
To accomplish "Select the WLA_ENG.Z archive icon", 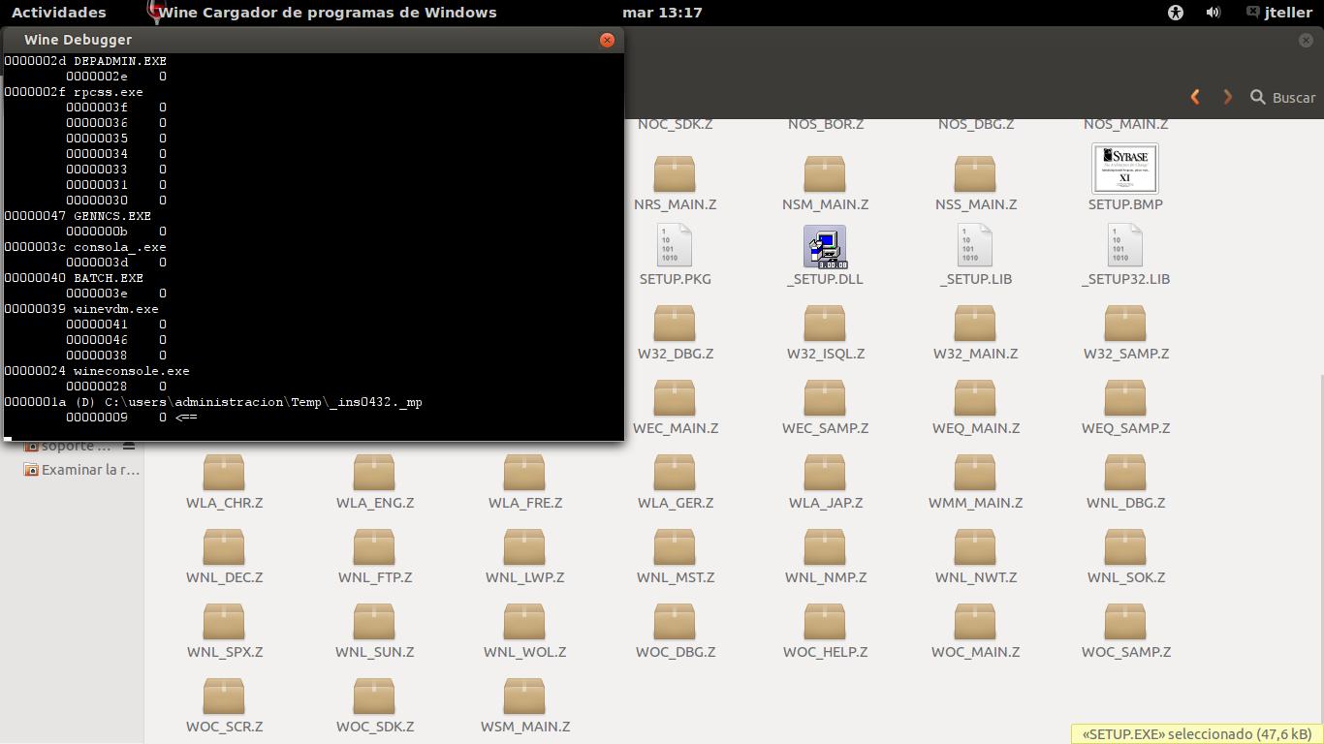I will (374, 473).
